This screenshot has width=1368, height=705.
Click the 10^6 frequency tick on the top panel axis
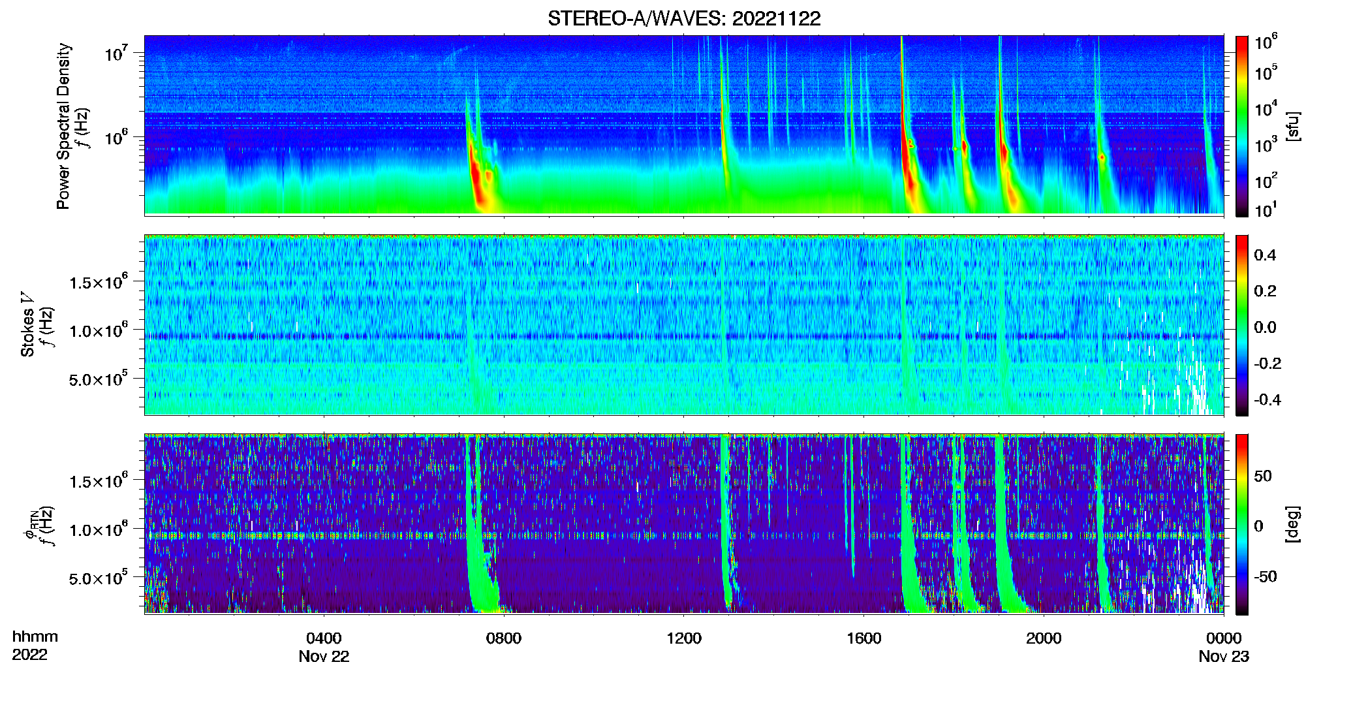[116, 138]
